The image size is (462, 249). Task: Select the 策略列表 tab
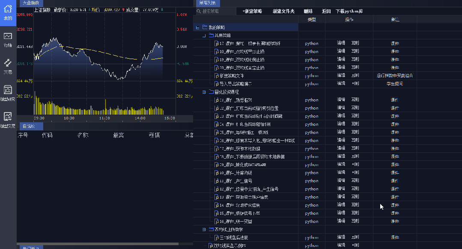(x=207, y=3)
